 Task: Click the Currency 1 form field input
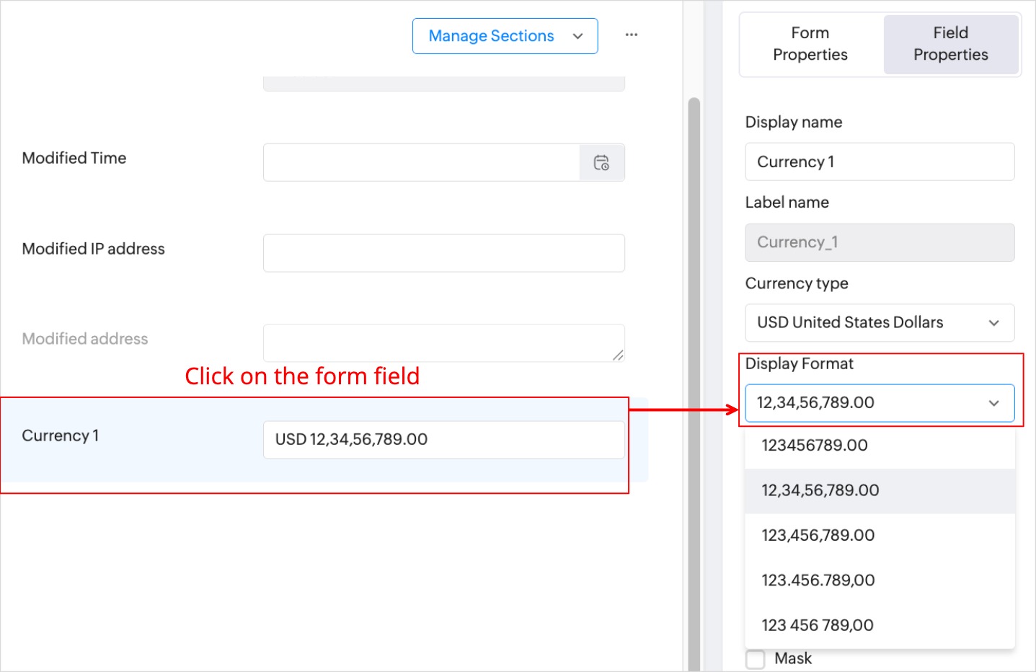pos(443,440)
